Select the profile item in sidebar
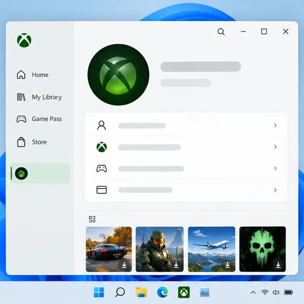The image size is (304, 304). 40,173
